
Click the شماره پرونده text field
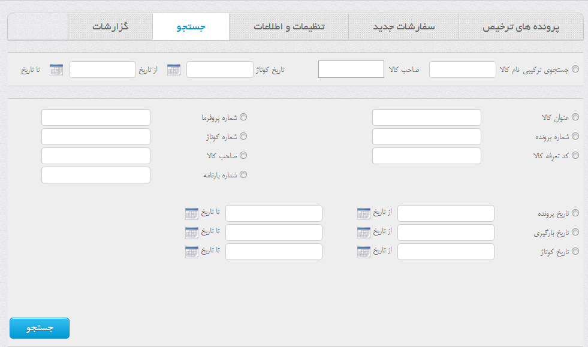point(426,137)
